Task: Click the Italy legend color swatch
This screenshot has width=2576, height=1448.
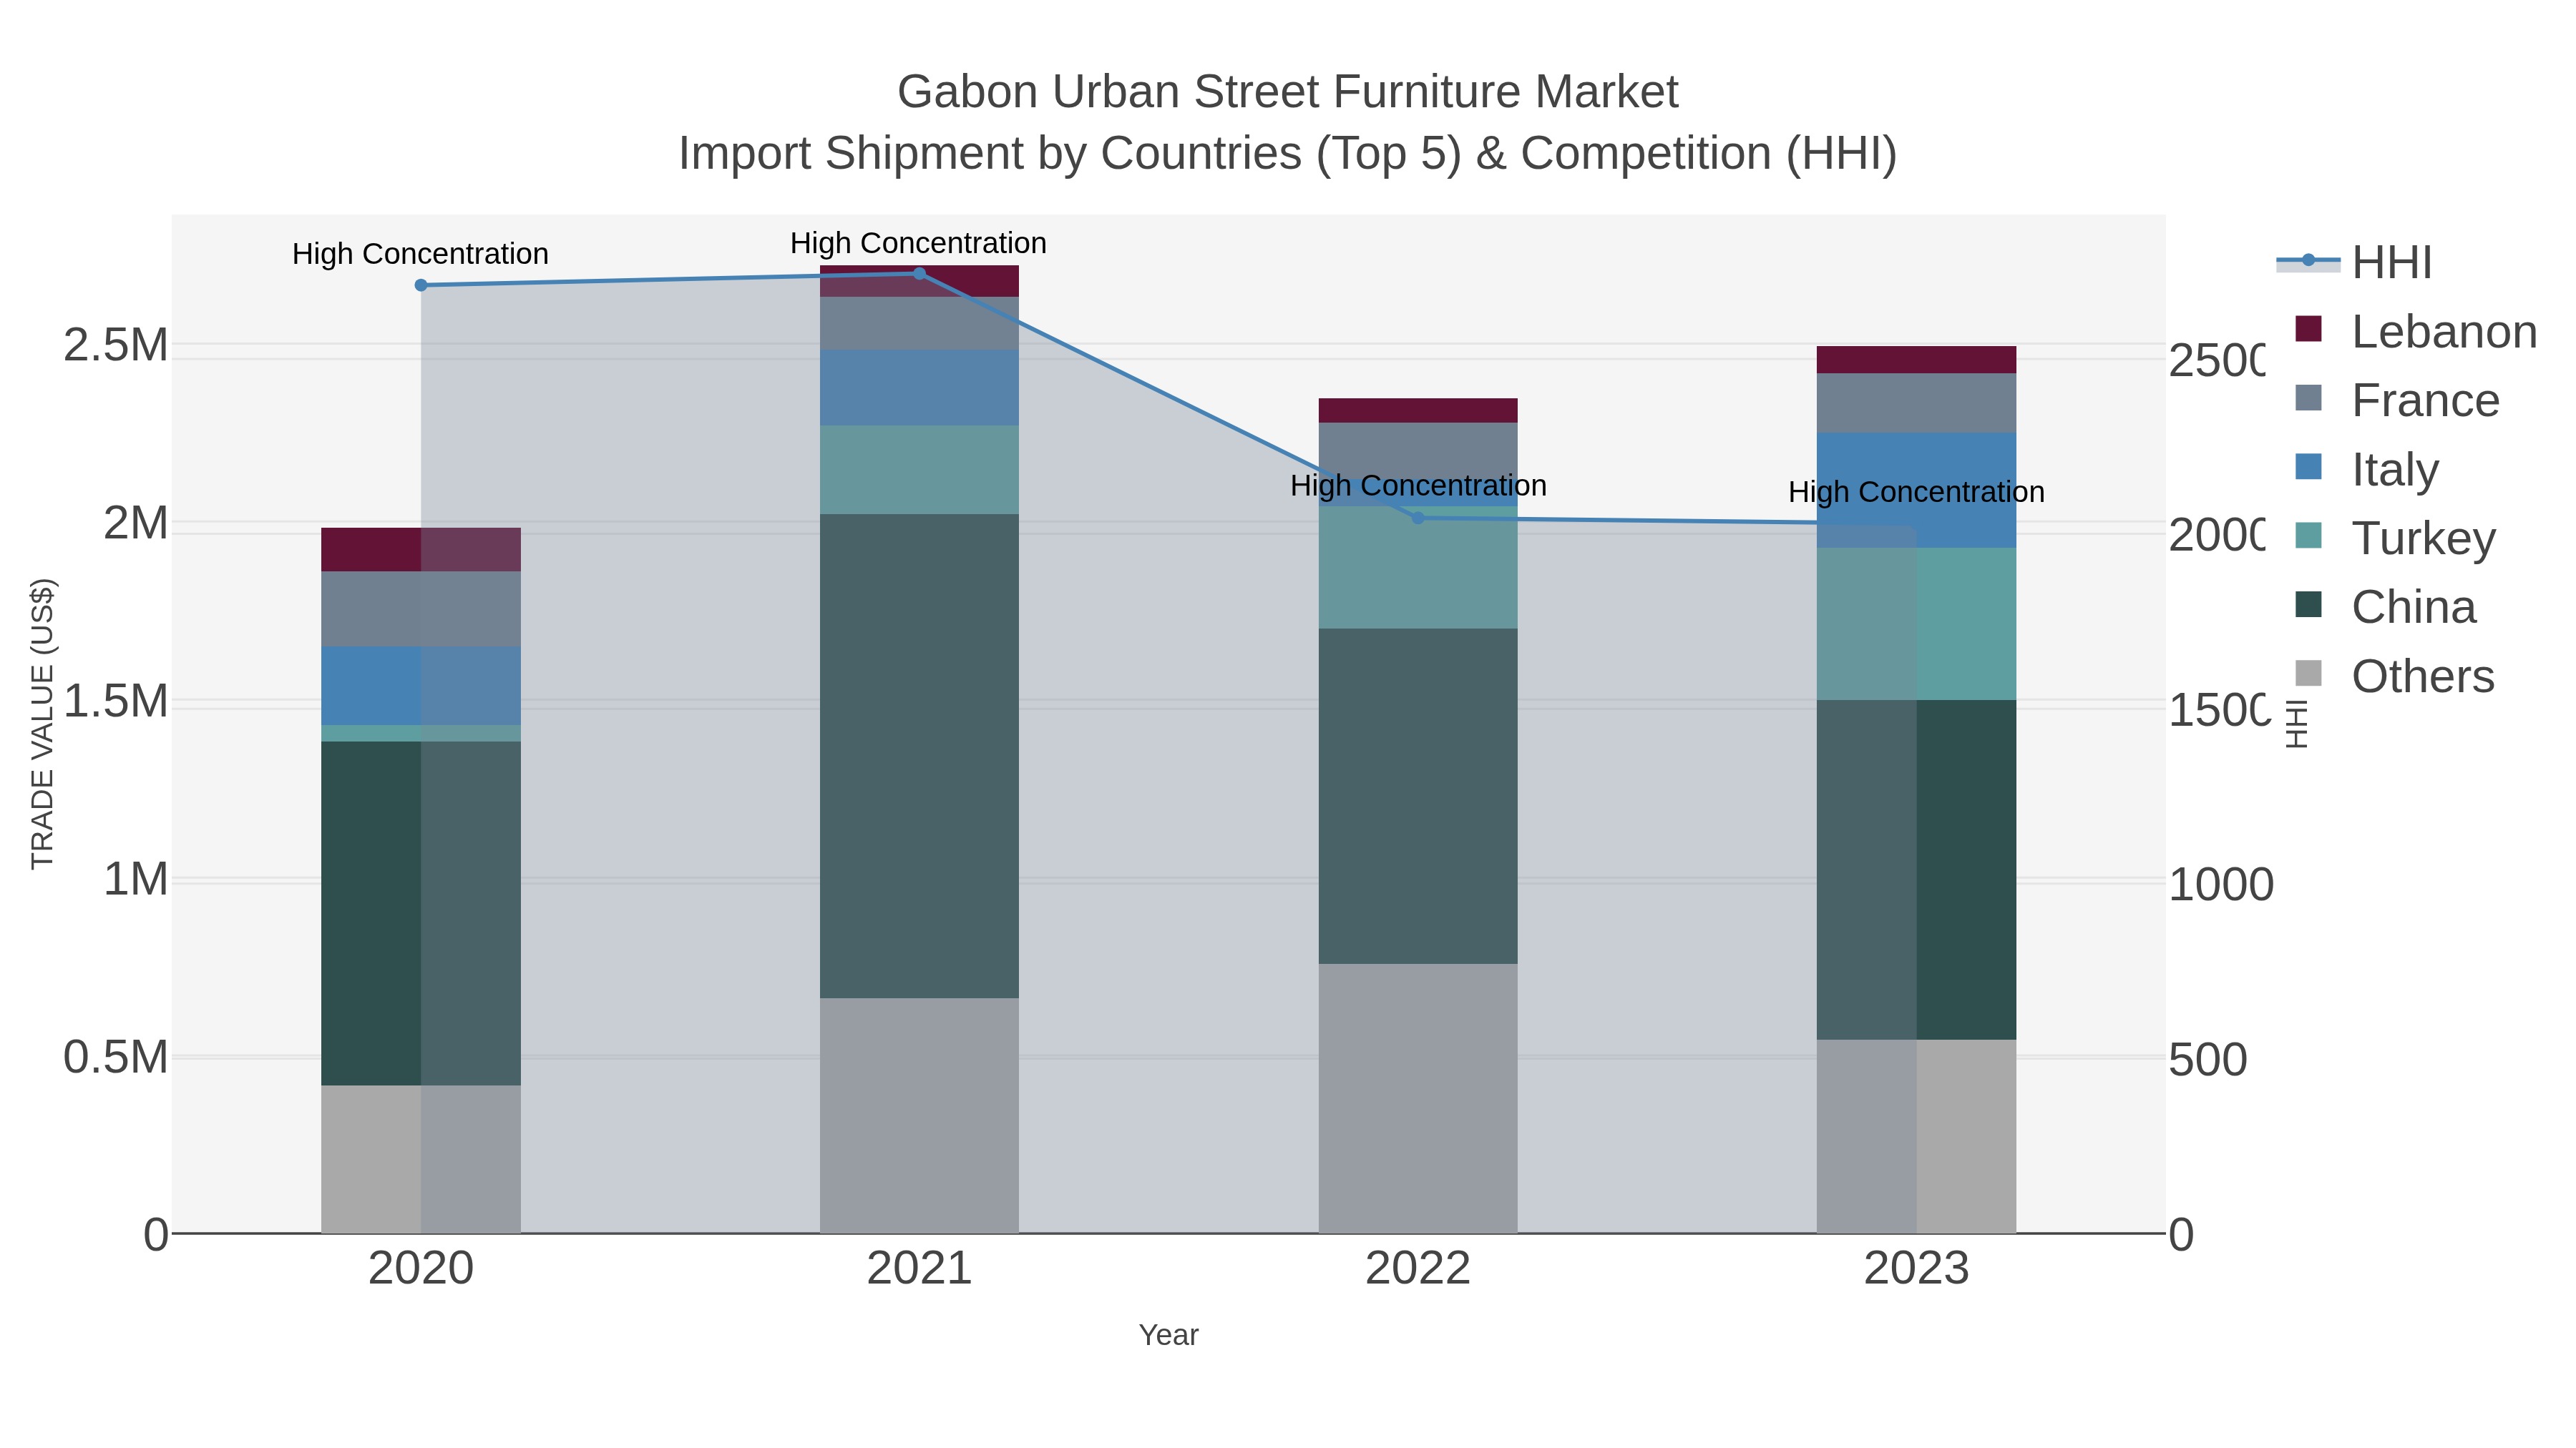Action: point(2308,467)
